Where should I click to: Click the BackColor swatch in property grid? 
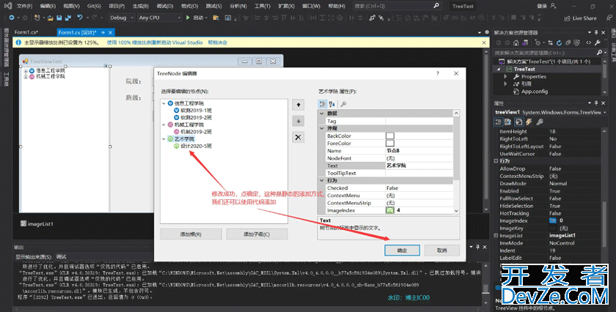(x=389, y=135)
